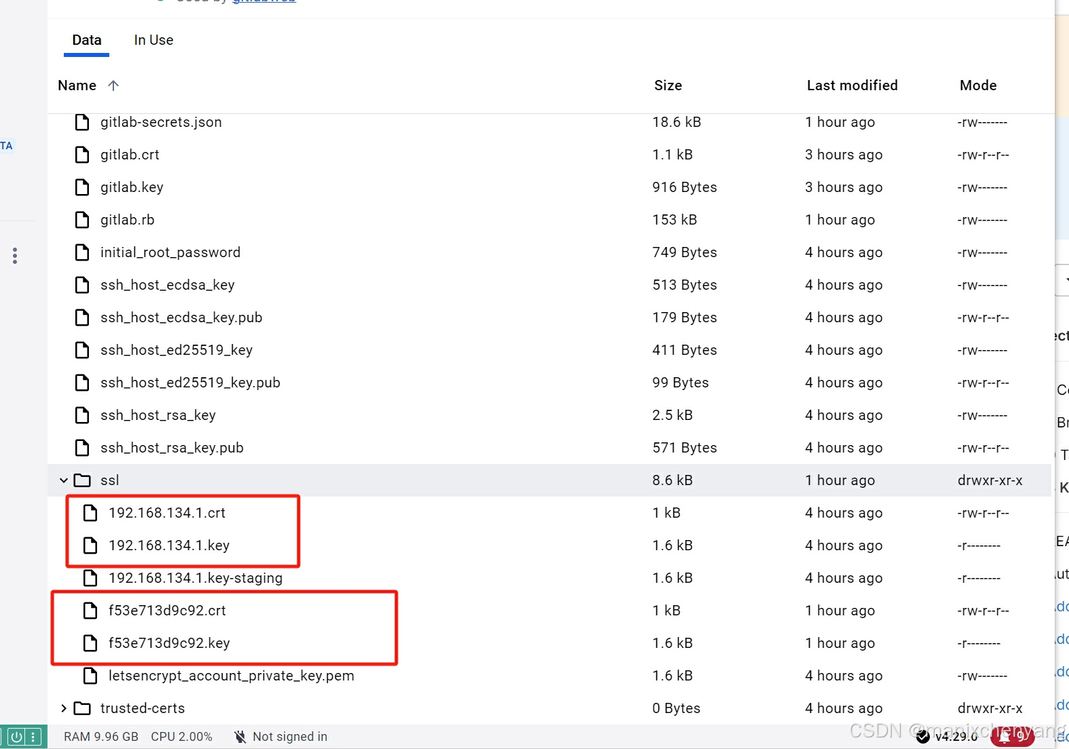This screenshot has height=749, width=1069.
Task: Click file icon of 192.168.134.1.key
Action: point(90,545)
